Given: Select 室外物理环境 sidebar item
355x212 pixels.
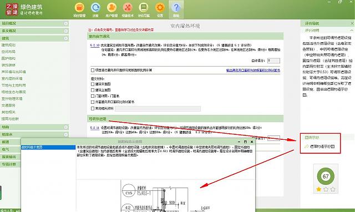Looking at the screenshot, I should pos(12,99).
